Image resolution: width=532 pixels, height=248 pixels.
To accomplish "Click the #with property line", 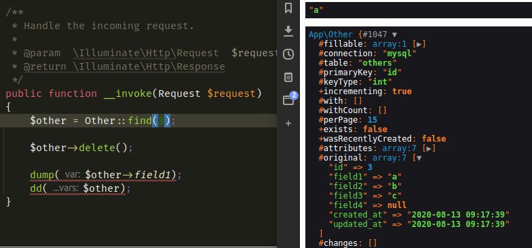I will [x=341, y=101].
